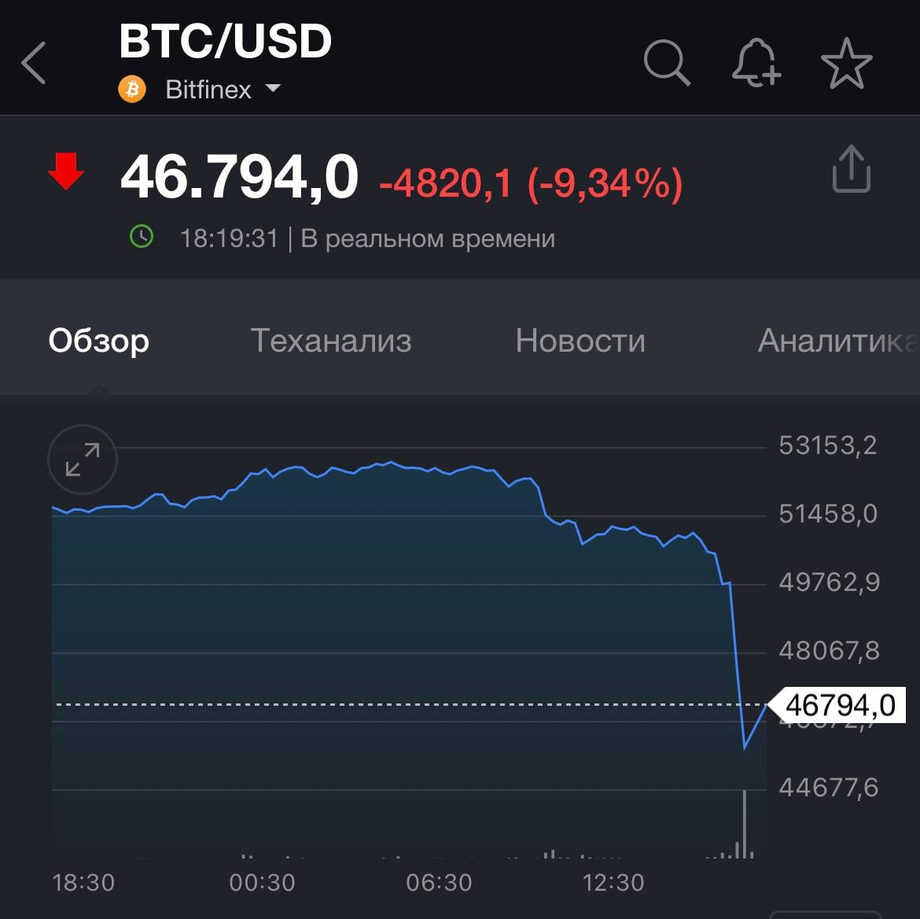Expand the chart to fullscreen
Viewport: 920px width, 919px height.
click(x=83, y=459)
